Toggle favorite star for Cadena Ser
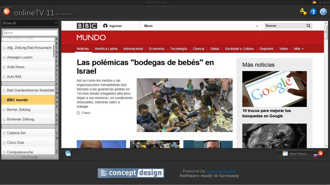 point(4,133)
